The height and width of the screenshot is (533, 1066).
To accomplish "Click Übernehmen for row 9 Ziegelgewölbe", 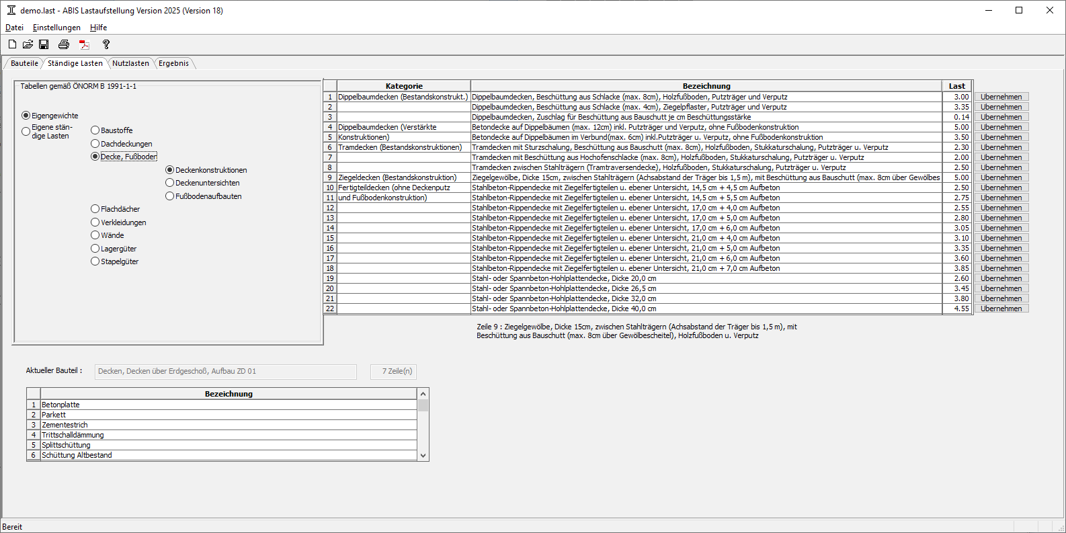I will pyautogui.click(x=1001, y=177).
